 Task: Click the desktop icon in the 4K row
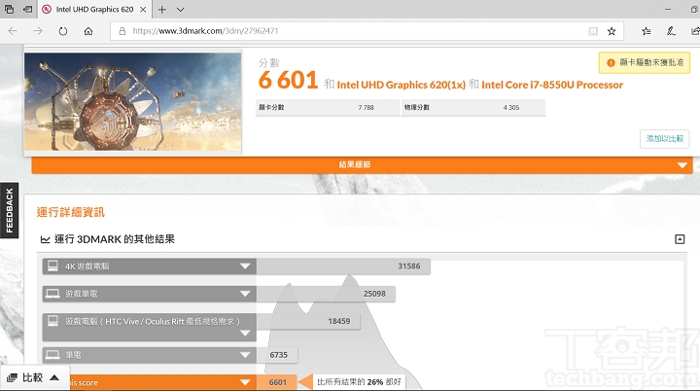pos(52,267)
